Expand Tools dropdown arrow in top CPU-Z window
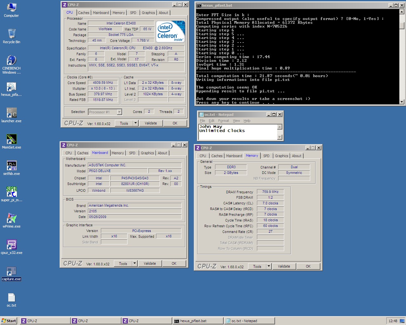406x325 pixels. pyautogui.click(x=135, y=123)
